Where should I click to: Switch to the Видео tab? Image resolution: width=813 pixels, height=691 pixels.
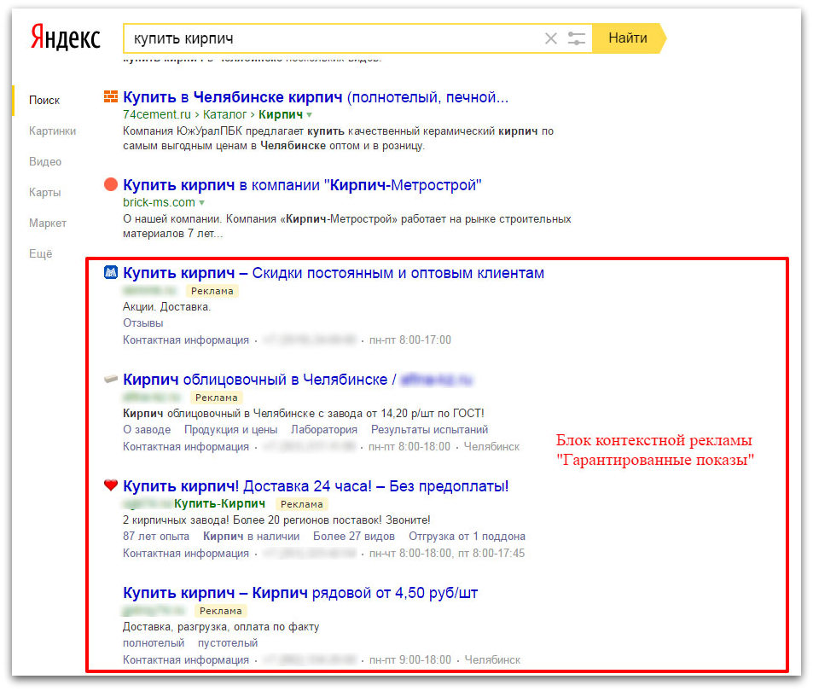coord(45,161)
